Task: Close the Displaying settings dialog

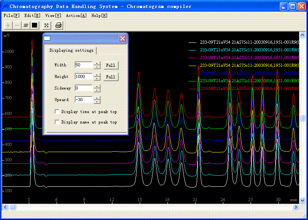Action: click(x=122, y=38)
